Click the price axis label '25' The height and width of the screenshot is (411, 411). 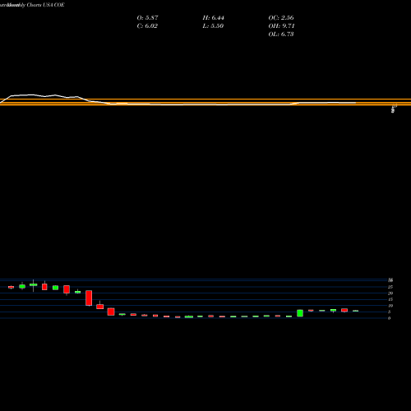pyautogui.click(x=390, y=287)
